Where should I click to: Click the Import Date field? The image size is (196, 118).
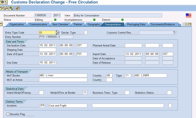(133, 54)
